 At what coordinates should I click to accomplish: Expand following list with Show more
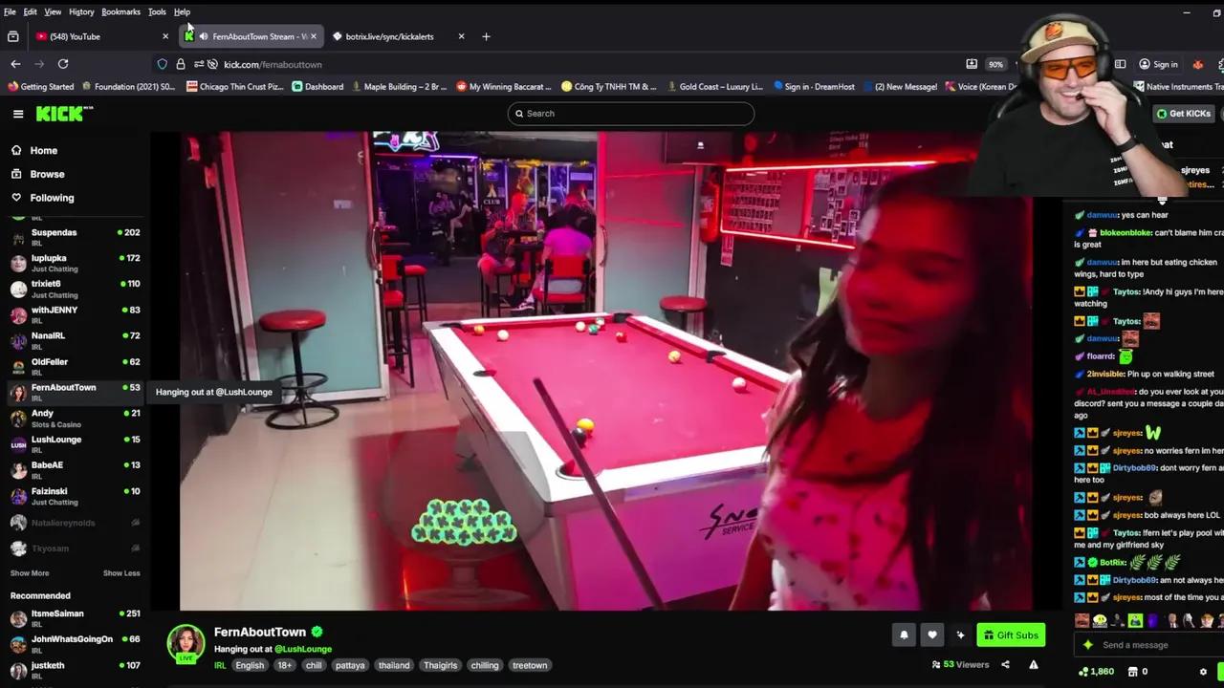pos(30,573)
